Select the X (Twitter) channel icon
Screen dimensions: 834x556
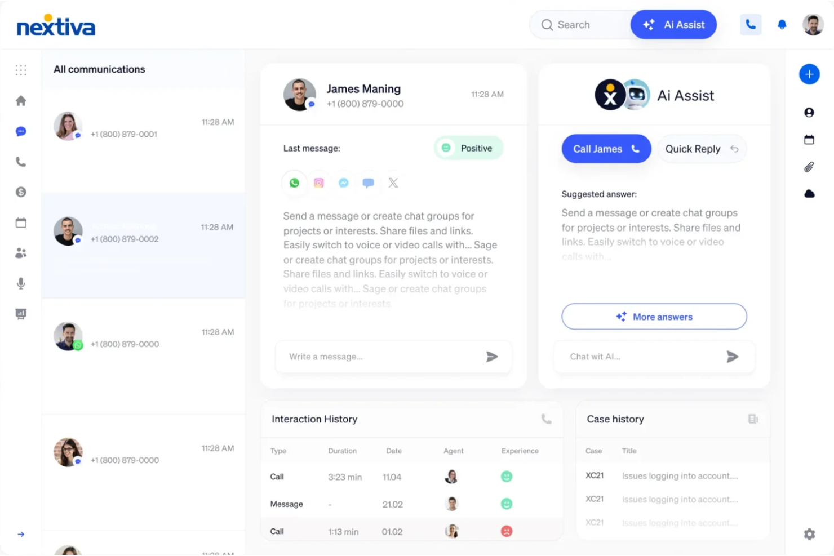[393, 183]
